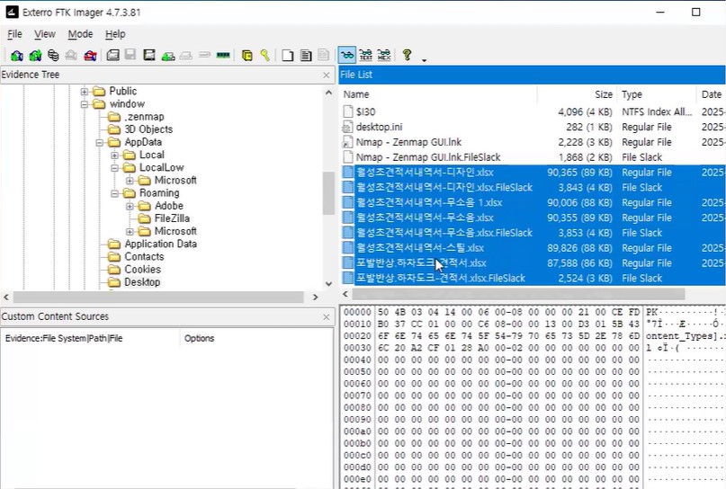Collapse the LocalLow folder node
Screen dimensions: 726x489
click(x=115, y=168)
